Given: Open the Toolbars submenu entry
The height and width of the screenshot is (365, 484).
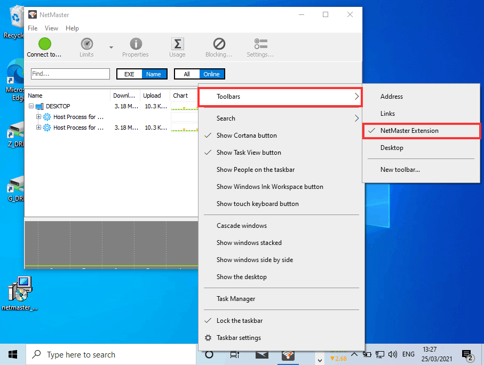Looking at the screenshot, I should 280,97.
